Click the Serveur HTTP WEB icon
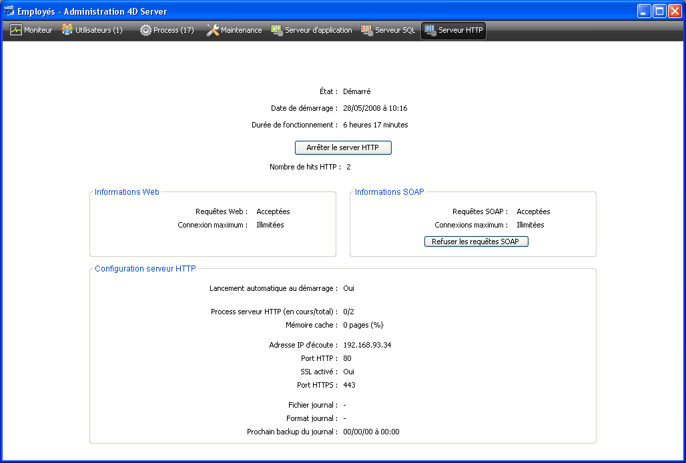 pos(430,30)
